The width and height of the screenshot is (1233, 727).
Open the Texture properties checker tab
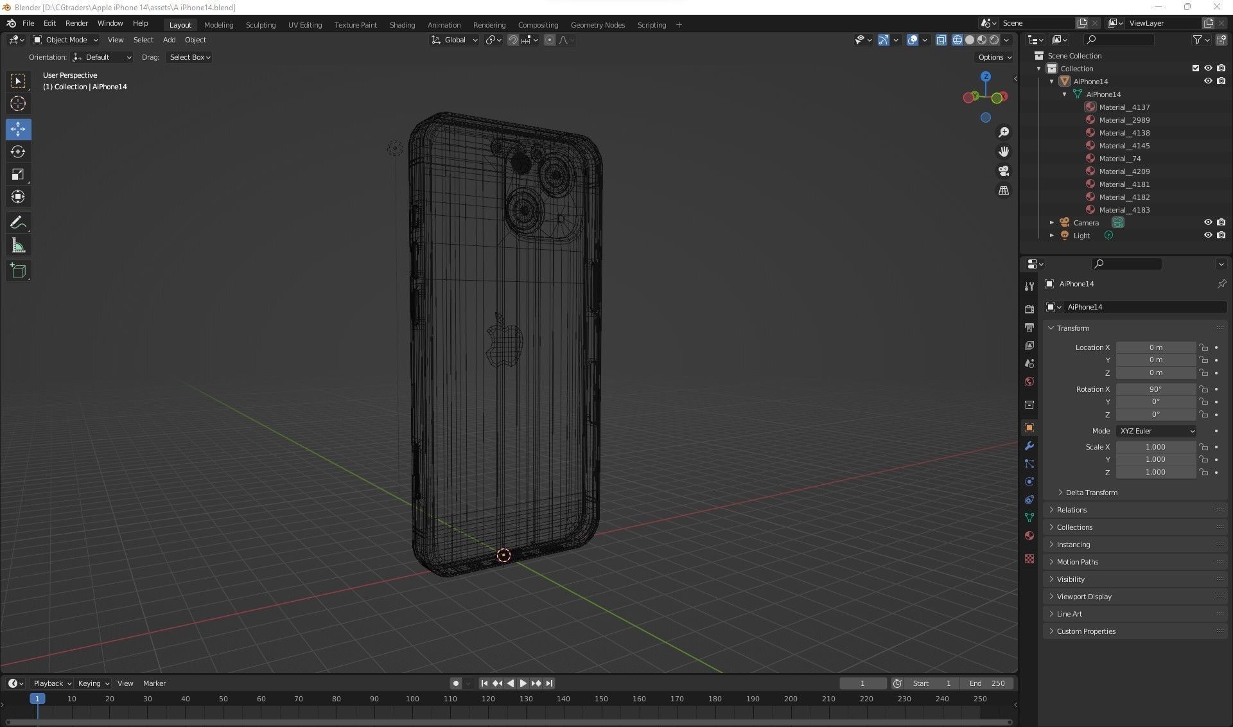1029,559
